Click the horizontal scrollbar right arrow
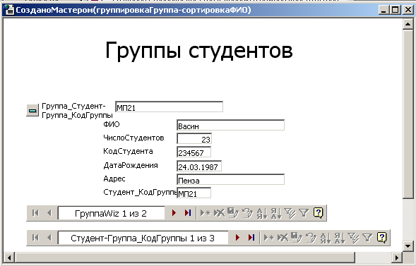Screen dimensions: 416x266 397,258
